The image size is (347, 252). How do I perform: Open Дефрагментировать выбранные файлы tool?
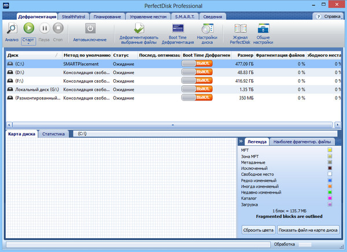138,29
